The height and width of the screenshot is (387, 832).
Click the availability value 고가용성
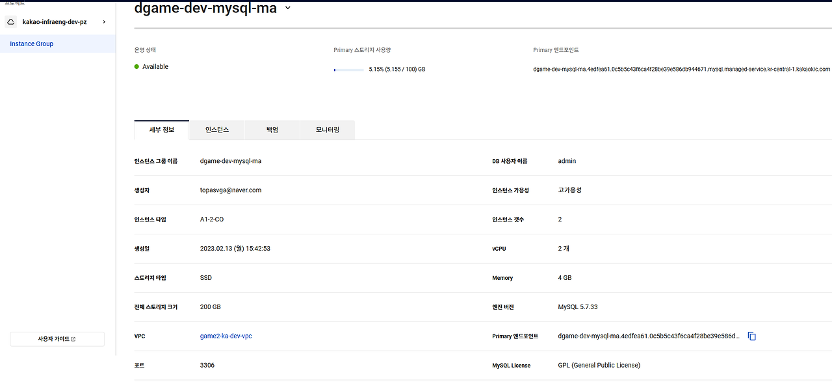point(570,190)
